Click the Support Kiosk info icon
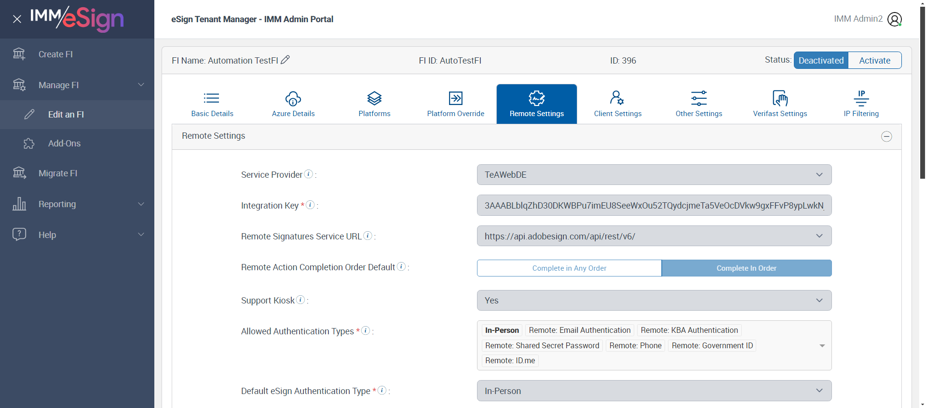Image resolution: width=926 pixels, height=408 pixels. point(300,300)
